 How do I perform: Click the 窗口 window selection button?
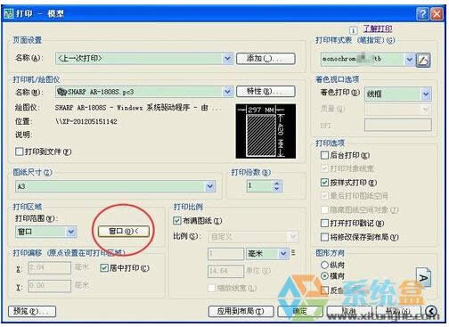(x=124, y=231)
